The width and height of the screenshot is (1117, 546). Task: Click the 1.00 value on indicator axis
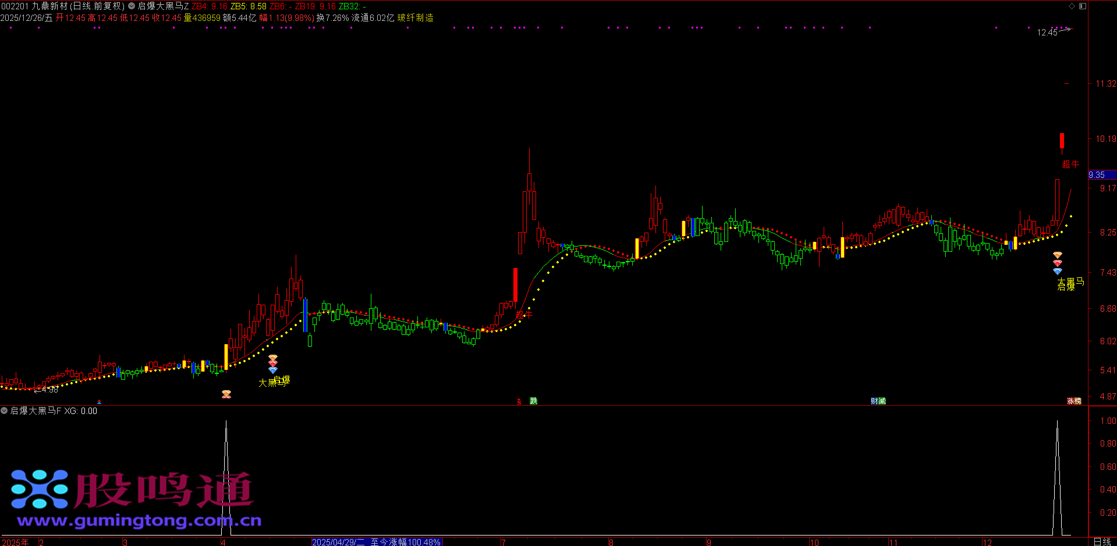(1108, 420)
